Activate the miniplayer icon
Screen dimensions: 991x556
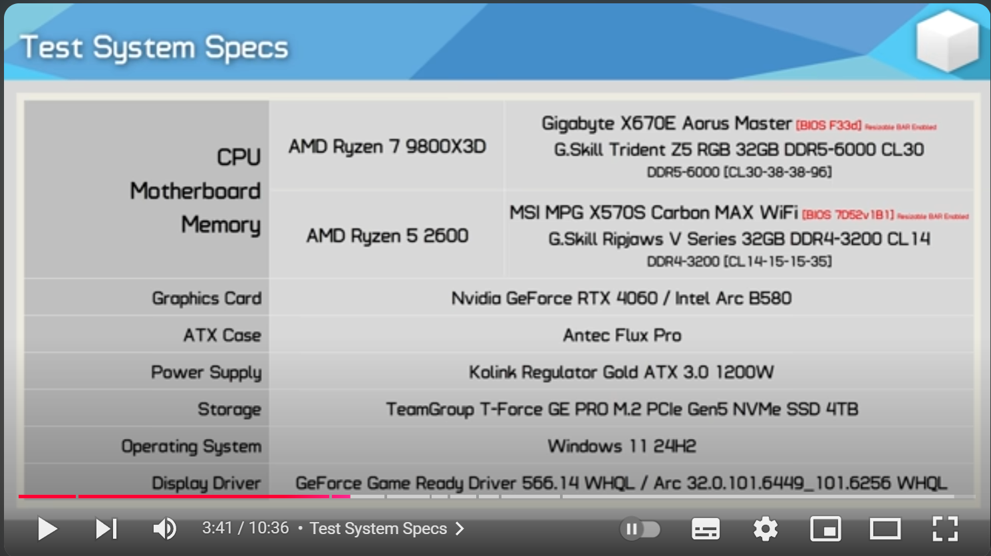pos(825,529)
